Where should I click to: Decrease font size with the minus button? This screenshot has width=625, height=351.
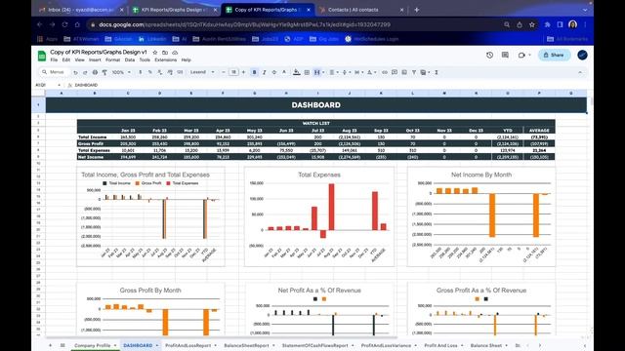click(x=224, y=72)
